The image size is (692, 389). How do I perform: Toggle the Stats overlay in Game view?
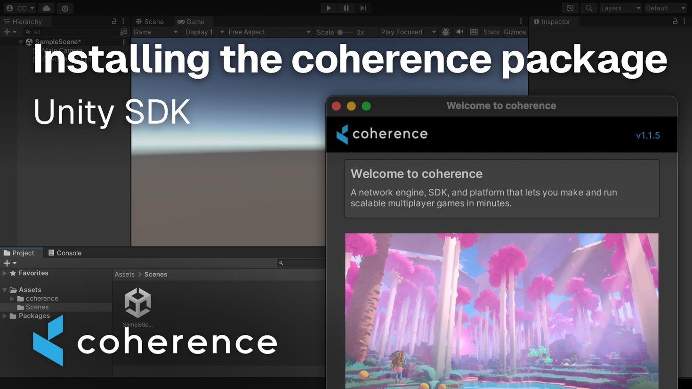(491, 32)
